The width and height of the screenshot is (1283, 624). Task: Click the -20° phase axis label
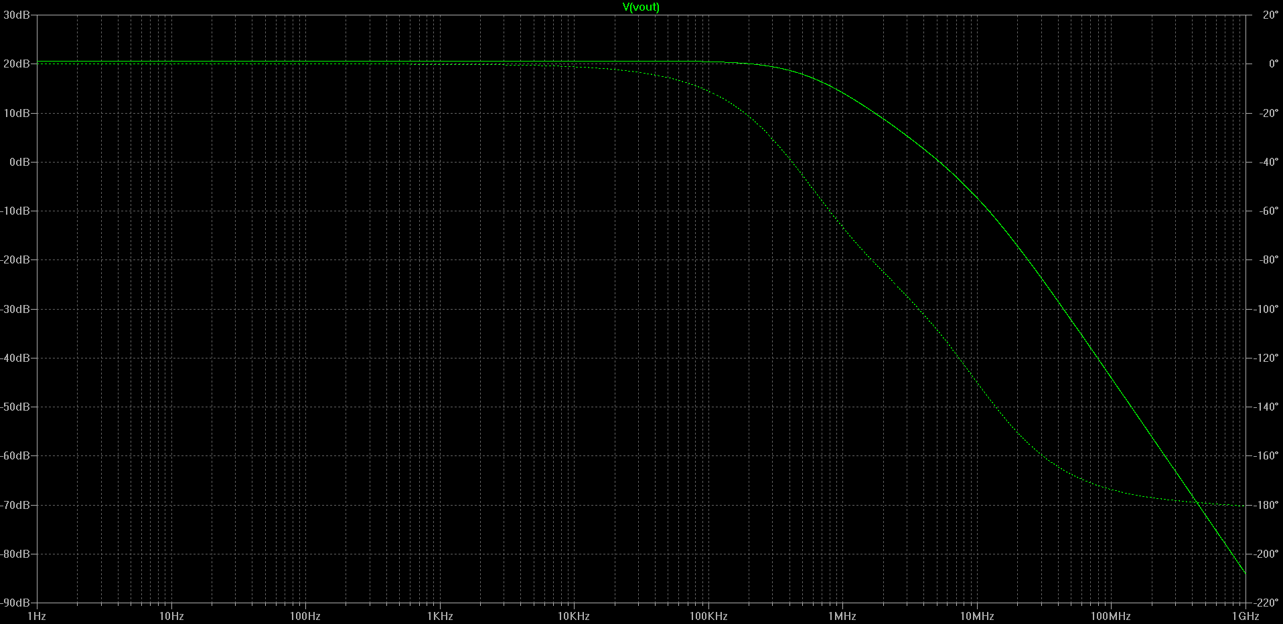pyautogui.click(x=1268, y=113)
